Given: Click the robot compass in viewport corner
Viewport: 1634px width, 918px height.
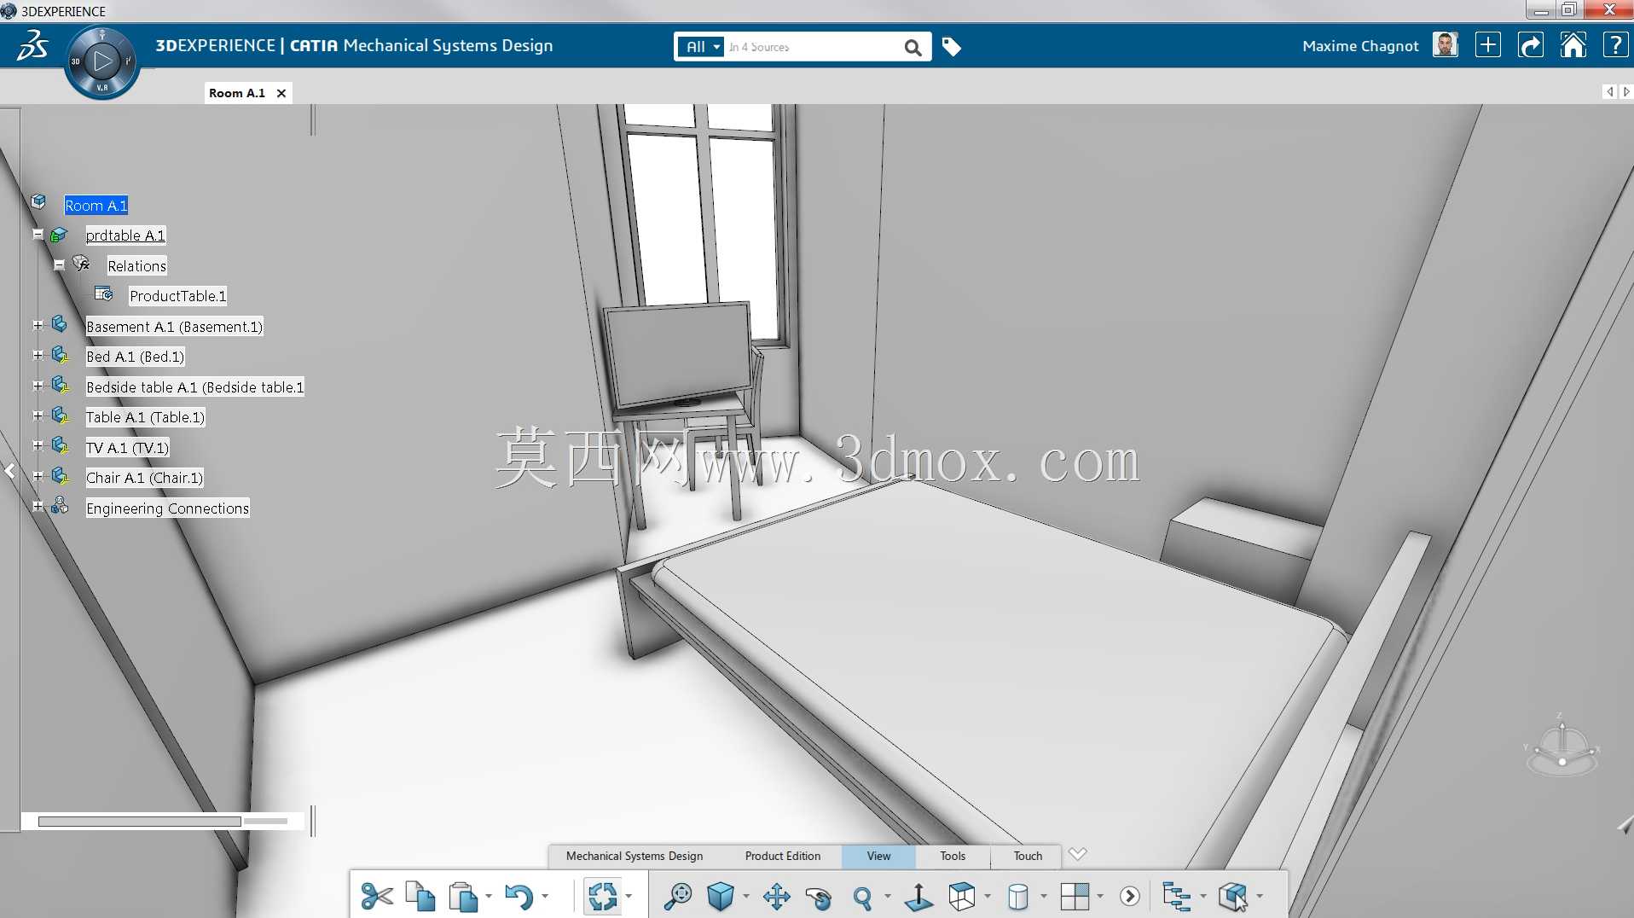Looking at the screenshot, I should pos(1562,747).
